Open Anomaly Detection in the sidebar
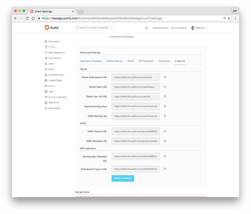The image size is (251, 214). [x=56, y=97]
